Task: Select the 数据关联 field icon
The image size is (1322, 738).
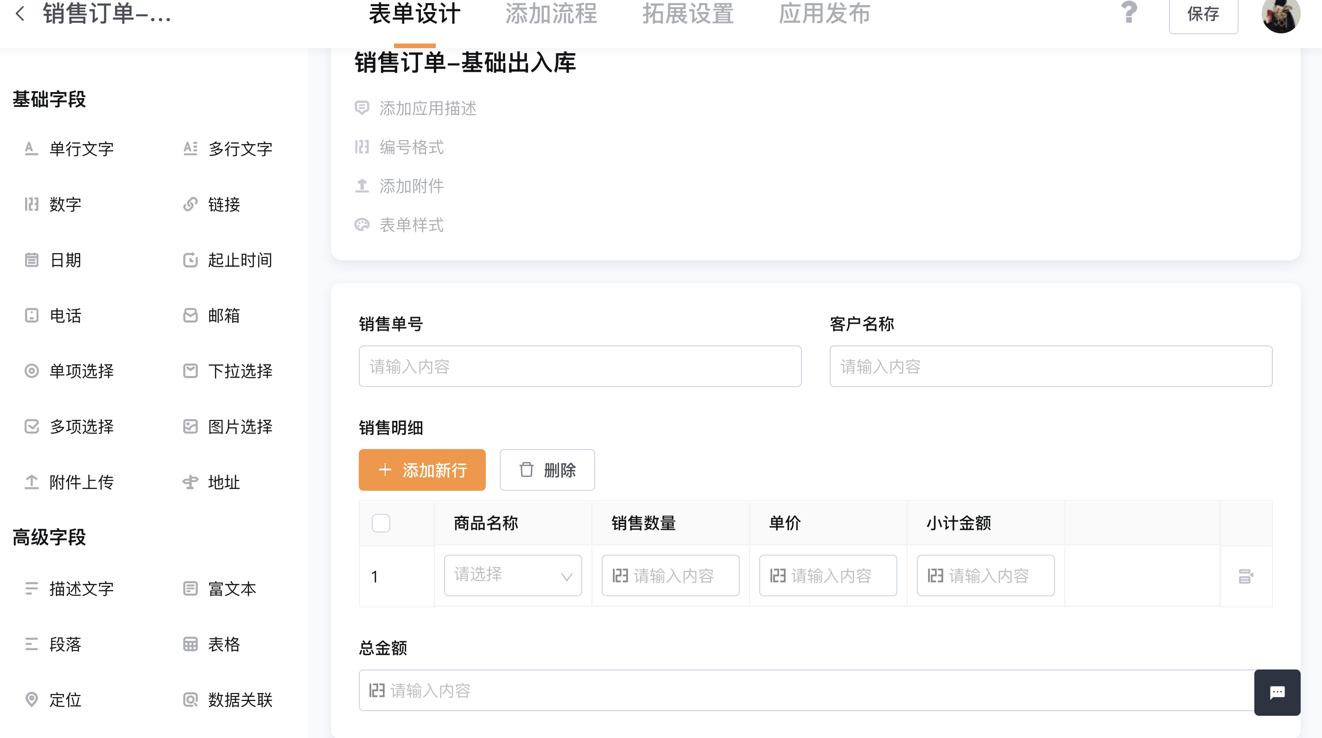Action: click(191, 700)
